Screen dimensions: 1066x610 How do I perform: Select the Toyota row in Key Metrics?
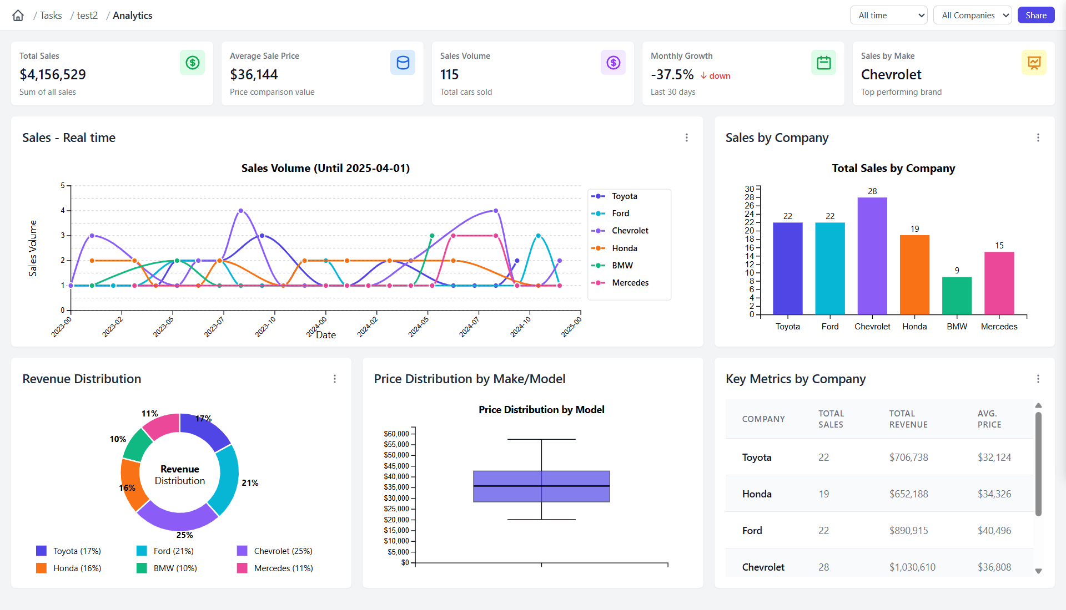(x=879, y=457)
